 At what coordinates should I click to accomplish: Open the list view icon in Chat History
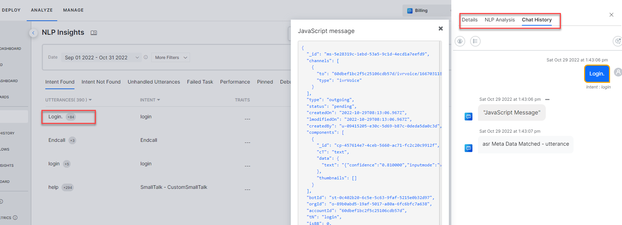[x=475, y=41]
